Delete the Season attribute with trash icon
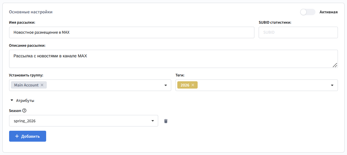347x155 pixels. coord(166,121)
